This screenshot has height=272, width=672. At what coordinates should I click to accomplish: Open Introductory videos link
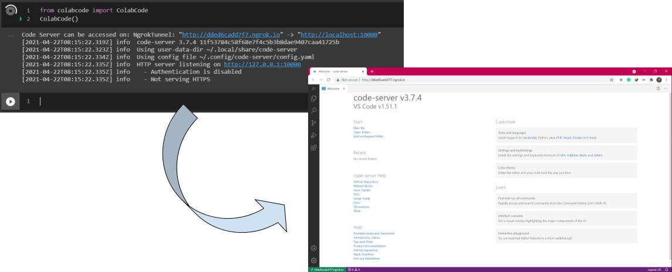[366, 238]
